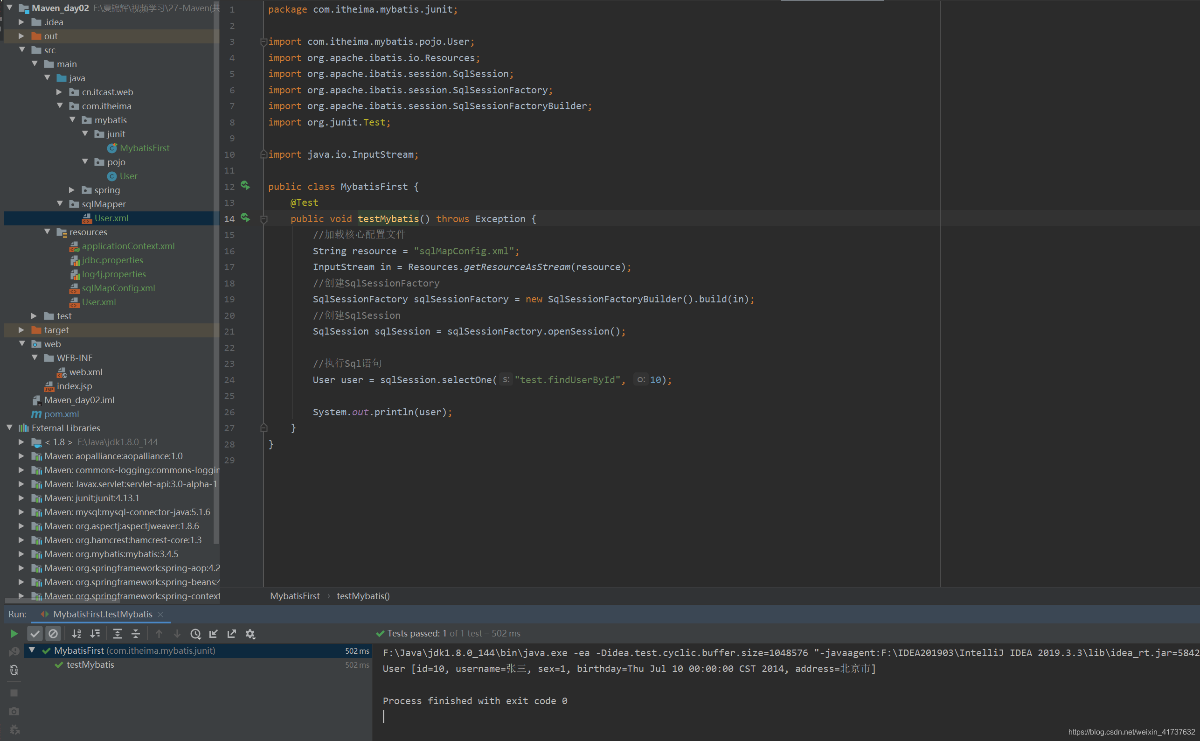Screen dimensions: 1200x741
Task: Import tests from file icon
Action: (x=214, y=634)
